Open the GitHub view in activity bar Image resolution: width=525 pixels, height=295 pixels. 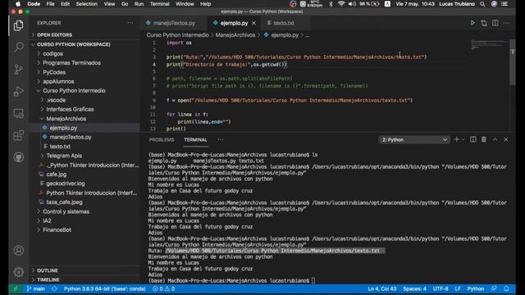coord(18,157)
